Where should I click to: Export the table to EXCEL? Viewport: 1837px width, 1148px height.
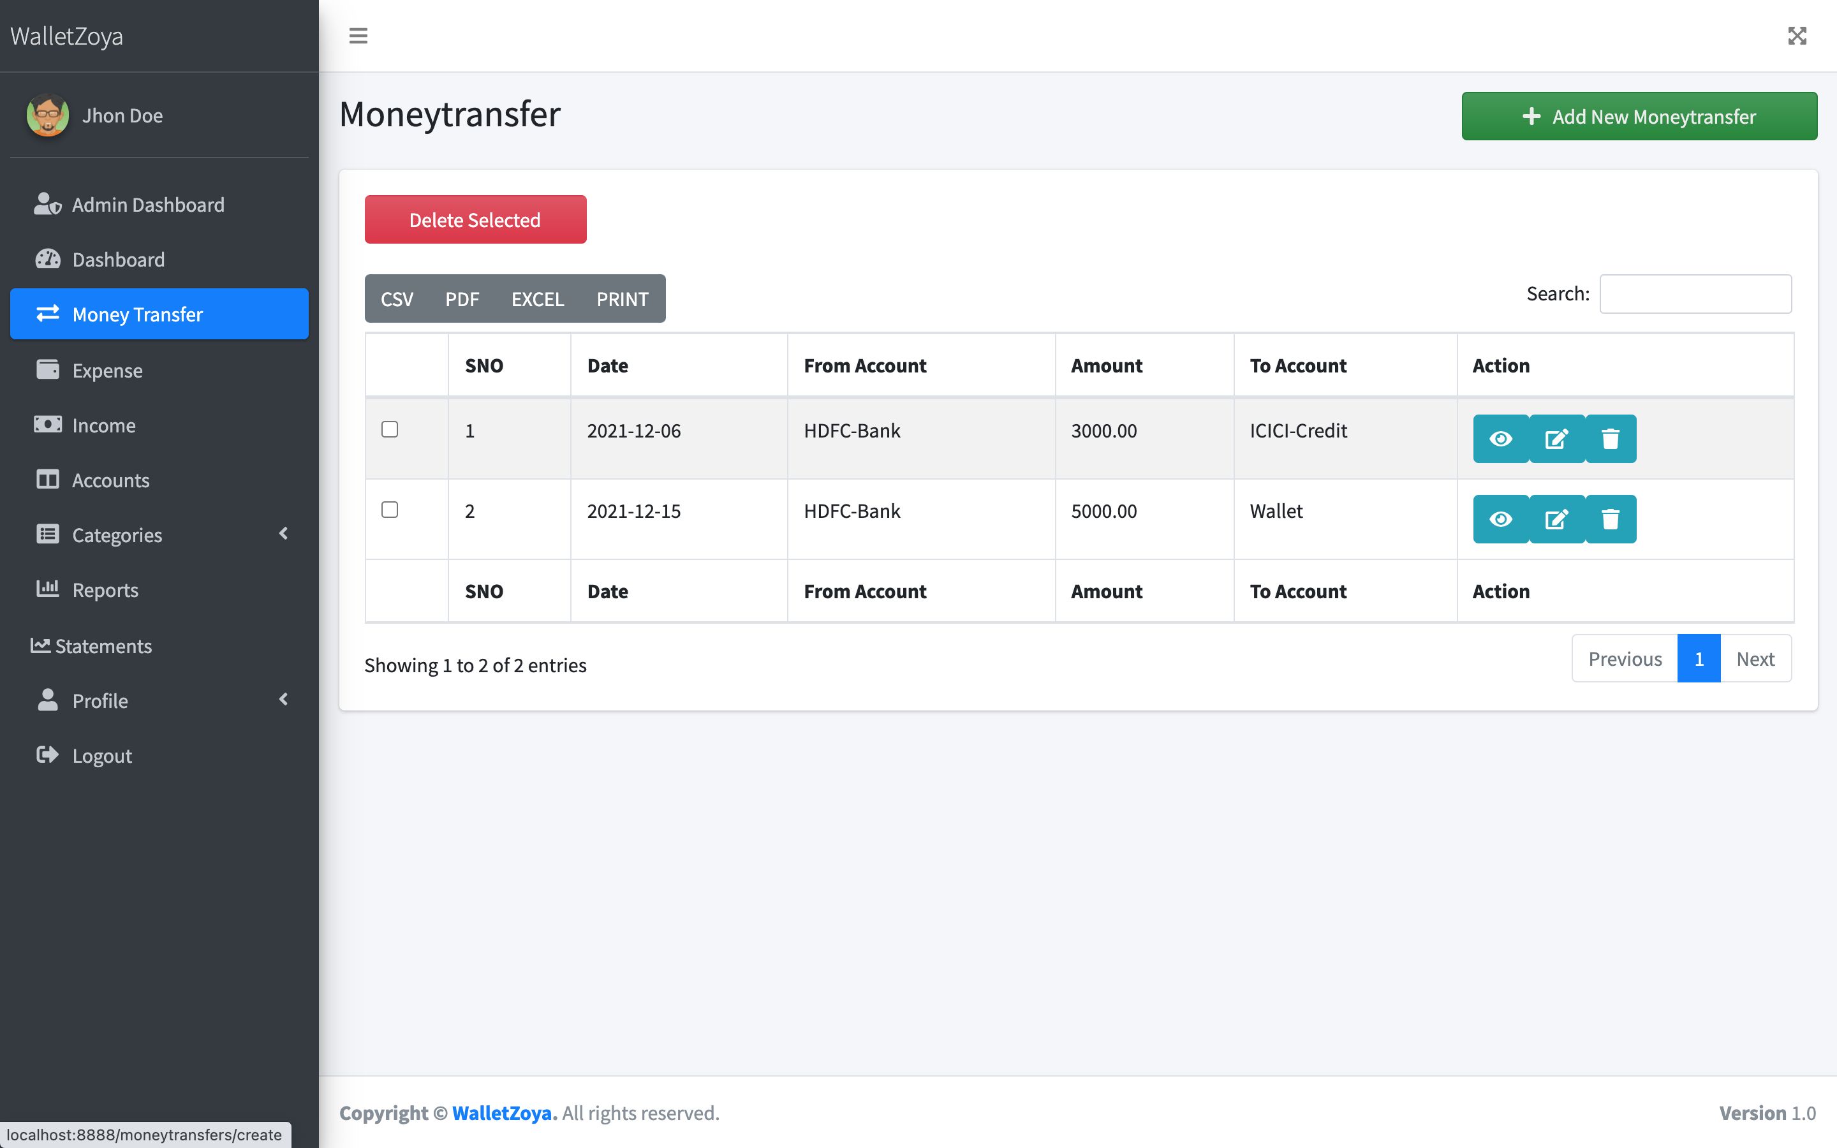(538, 298)
